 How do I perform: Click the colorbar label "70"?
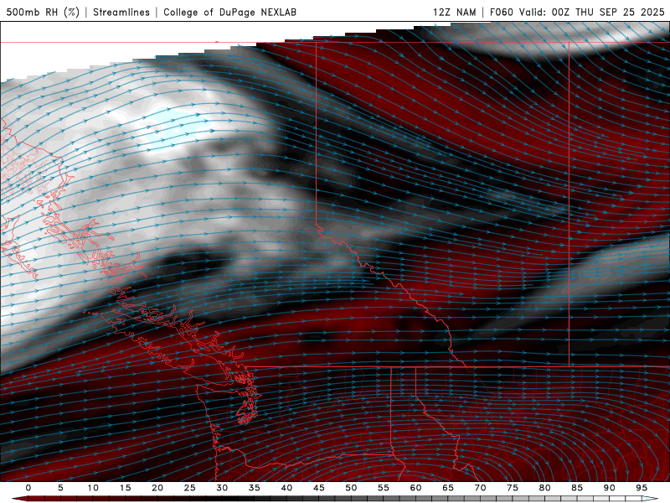coord(480,488)
